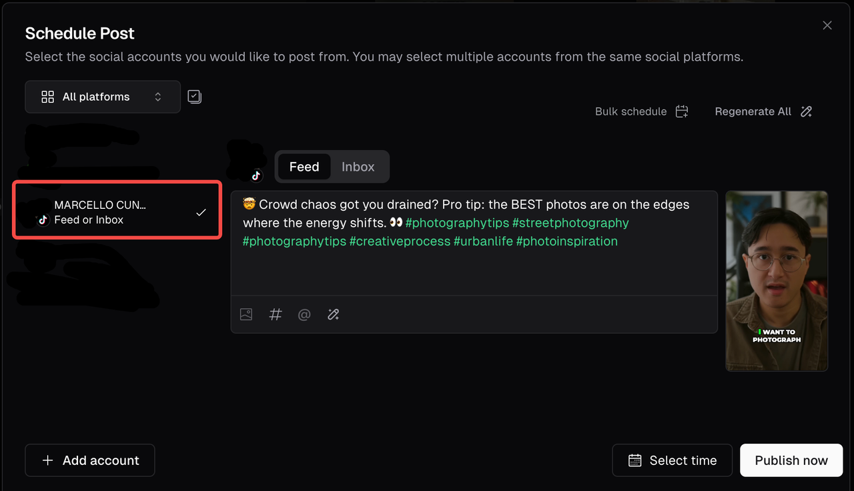This screenshot has height=491, width=854.
Task: Click the image attachment icon under the caption
Action: (246, 314)
